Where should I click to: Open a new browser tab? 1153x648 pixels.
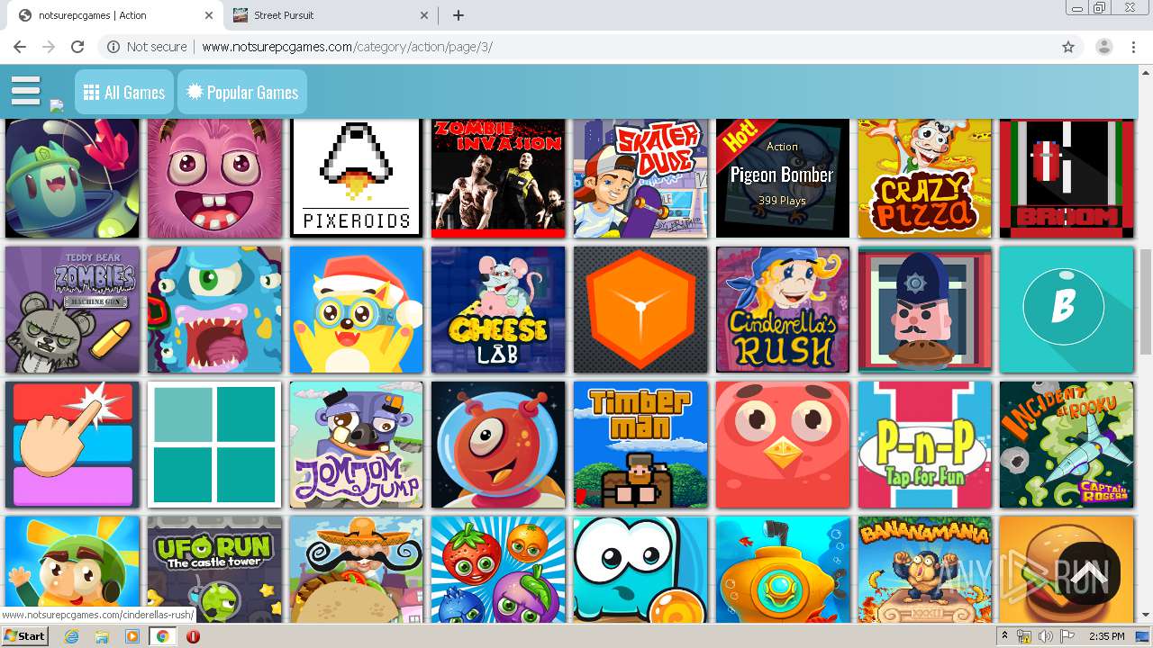tap(458, 15)
